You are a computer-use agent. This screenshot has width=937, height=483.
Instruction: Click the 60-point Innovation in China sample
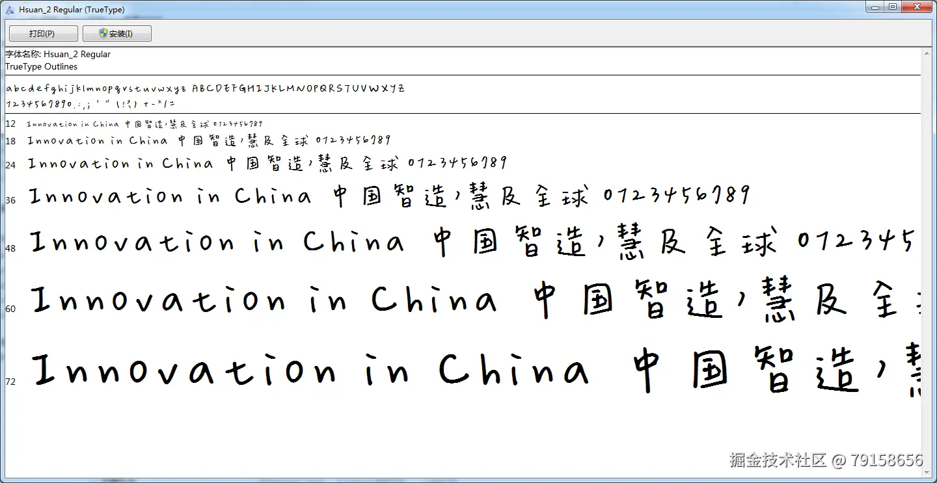click(476, 300)
